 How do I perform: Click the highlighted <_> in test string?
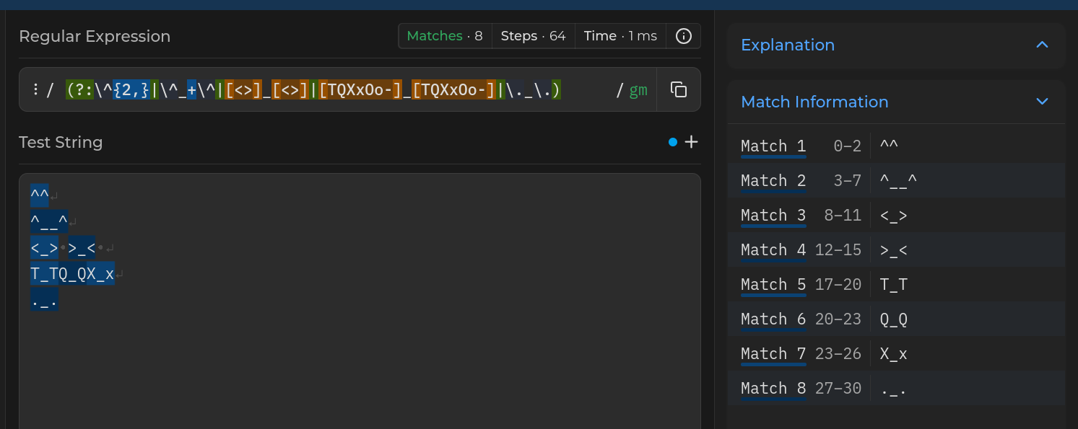click(44, 248)
